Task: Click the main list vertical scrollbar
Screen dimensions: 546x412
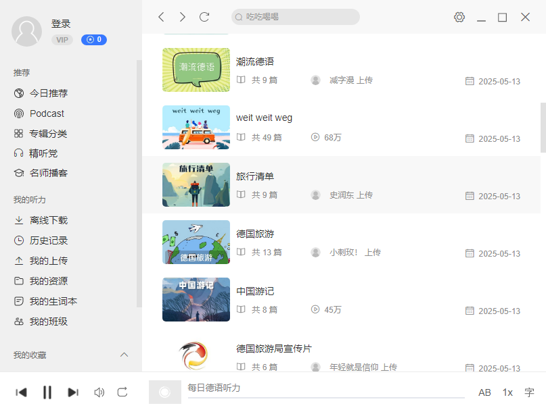Action: [543, 128]
